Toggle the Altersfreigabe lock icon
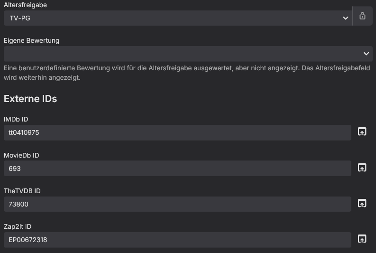Screen dimensions: 376x253 point(363,16)
